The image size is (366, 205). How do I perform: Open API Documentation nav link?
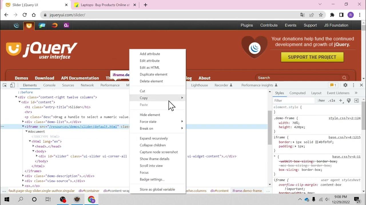[80, 78]
